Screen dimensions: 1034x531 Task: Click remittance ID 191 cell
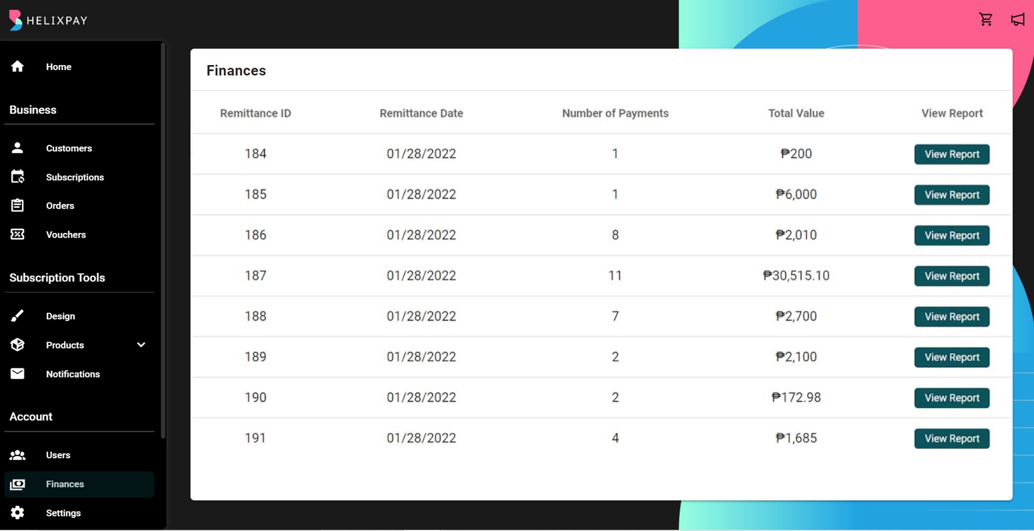[x=255, y=438]
